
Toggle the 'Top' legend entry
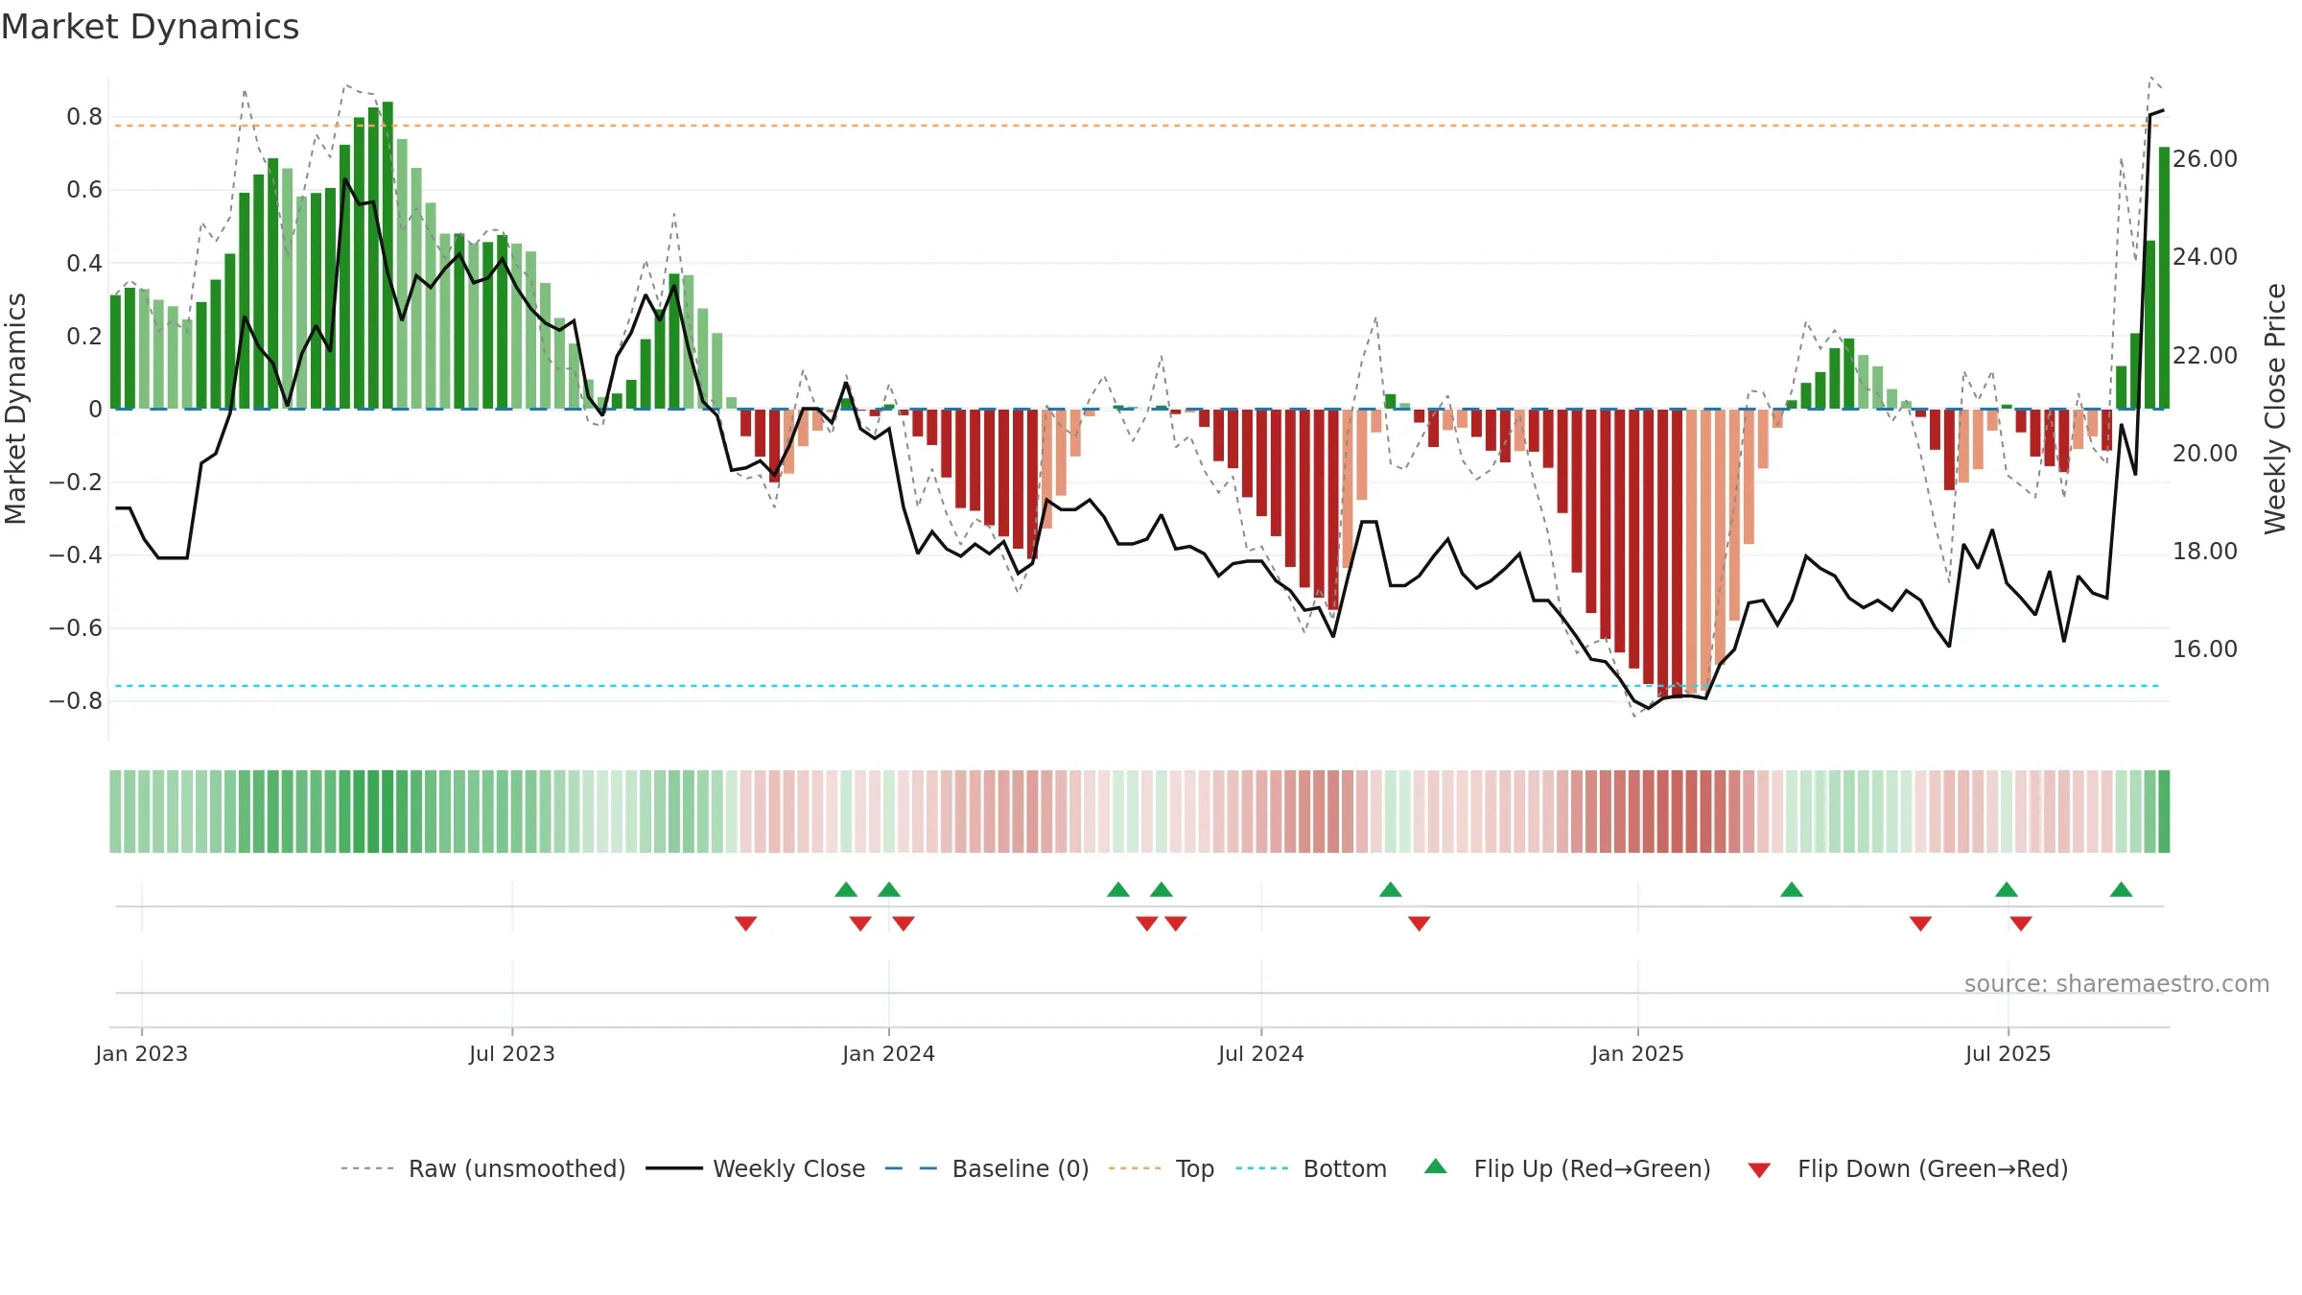tap(1162, 1168)
